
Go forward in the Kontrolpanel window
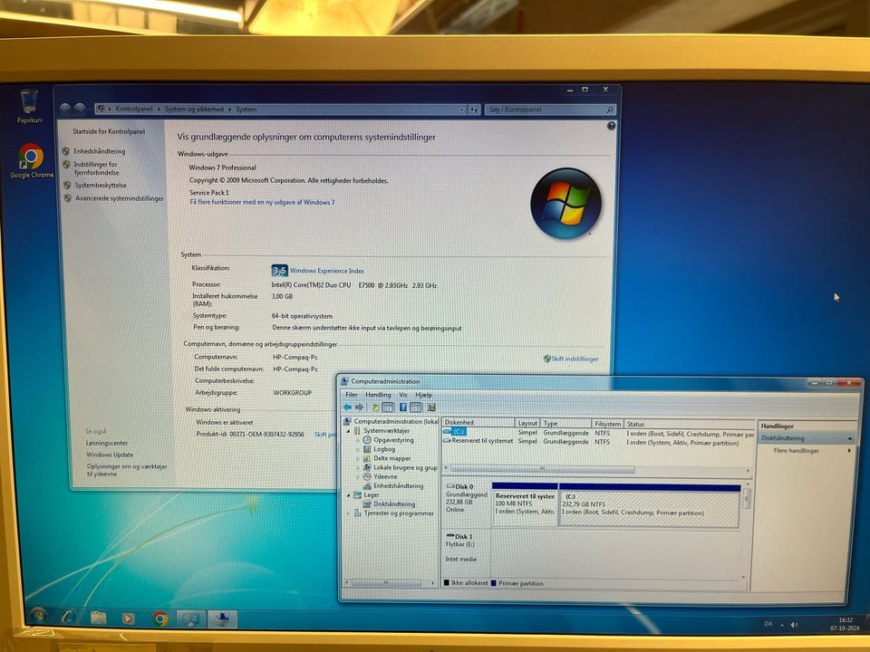pos(80,109)
